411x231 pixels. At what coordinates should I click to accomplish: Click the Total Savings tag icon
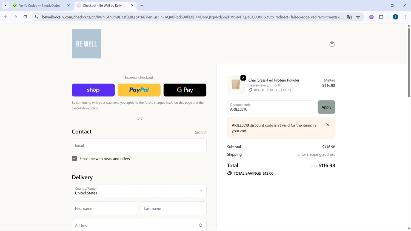(x=230, y=173)
